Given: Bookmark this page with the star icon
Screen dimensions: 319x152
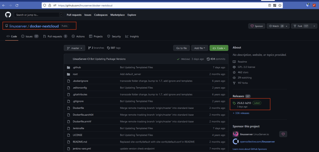Looking at the screenshot, I should click(x=280, y=5).
